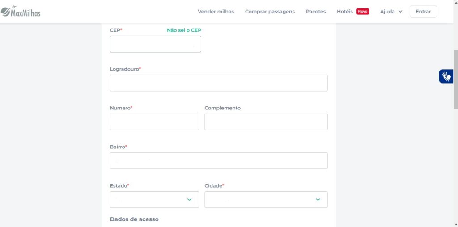Click the Cidade dropdown chevron arrow

point(318,200)
